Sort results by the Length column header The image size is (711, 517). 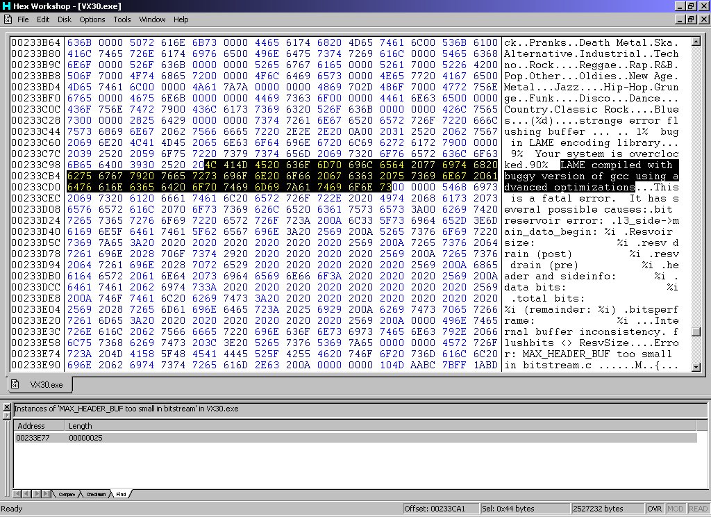[x=381, y=426]
